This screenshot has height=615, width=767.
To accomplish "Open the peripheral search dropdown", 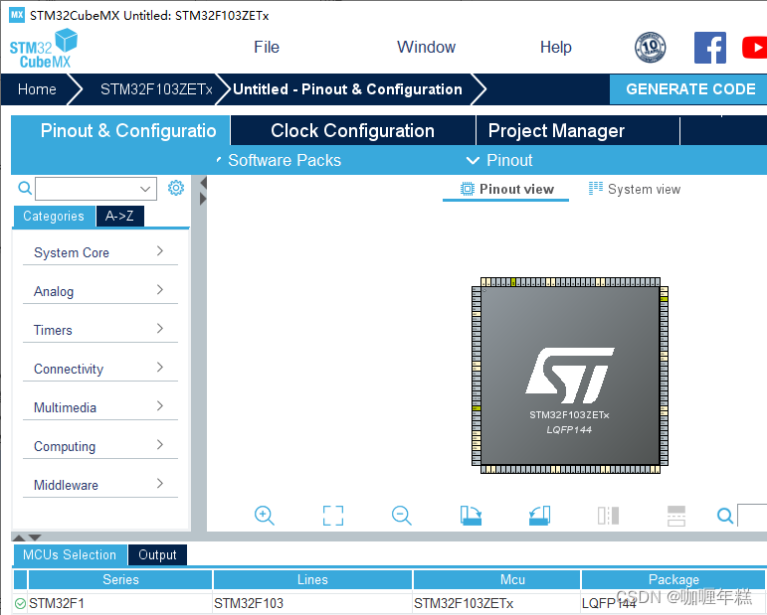I will pos(145,189).
